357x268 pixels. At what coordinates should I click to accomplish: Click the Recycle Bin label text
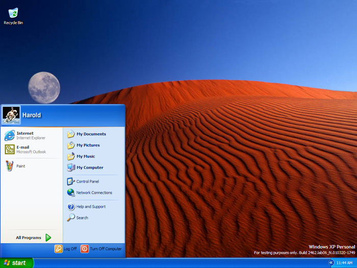13,23
